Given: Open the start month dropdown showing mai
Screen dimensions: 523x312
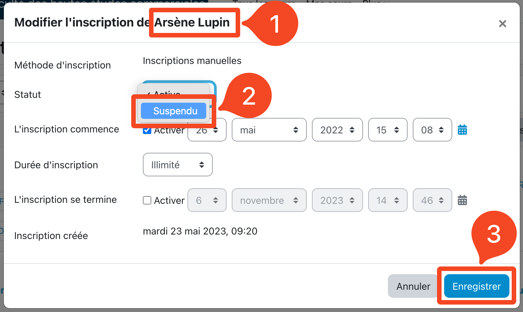Looking at the screenshot, I should 269,130.
